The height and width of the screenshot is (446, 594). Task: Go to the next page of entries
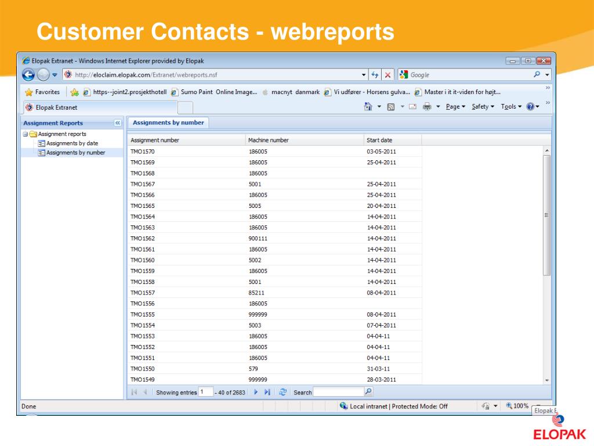[256, 392]
